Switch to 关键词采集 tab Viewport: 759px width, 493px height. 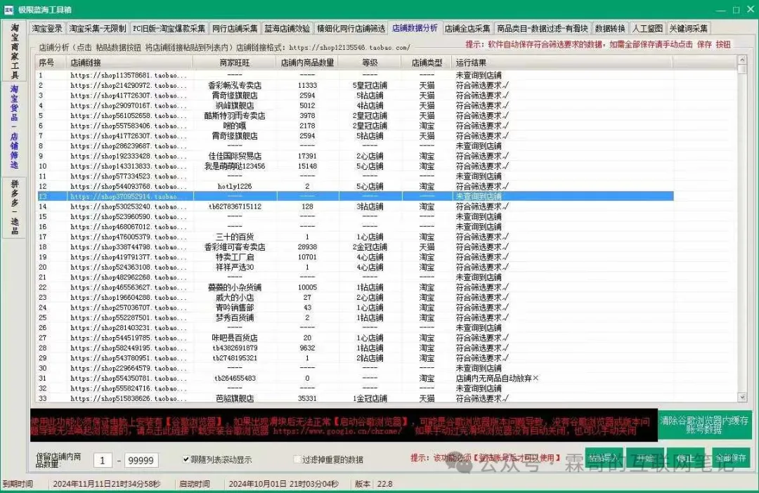[x=689, y=29]
